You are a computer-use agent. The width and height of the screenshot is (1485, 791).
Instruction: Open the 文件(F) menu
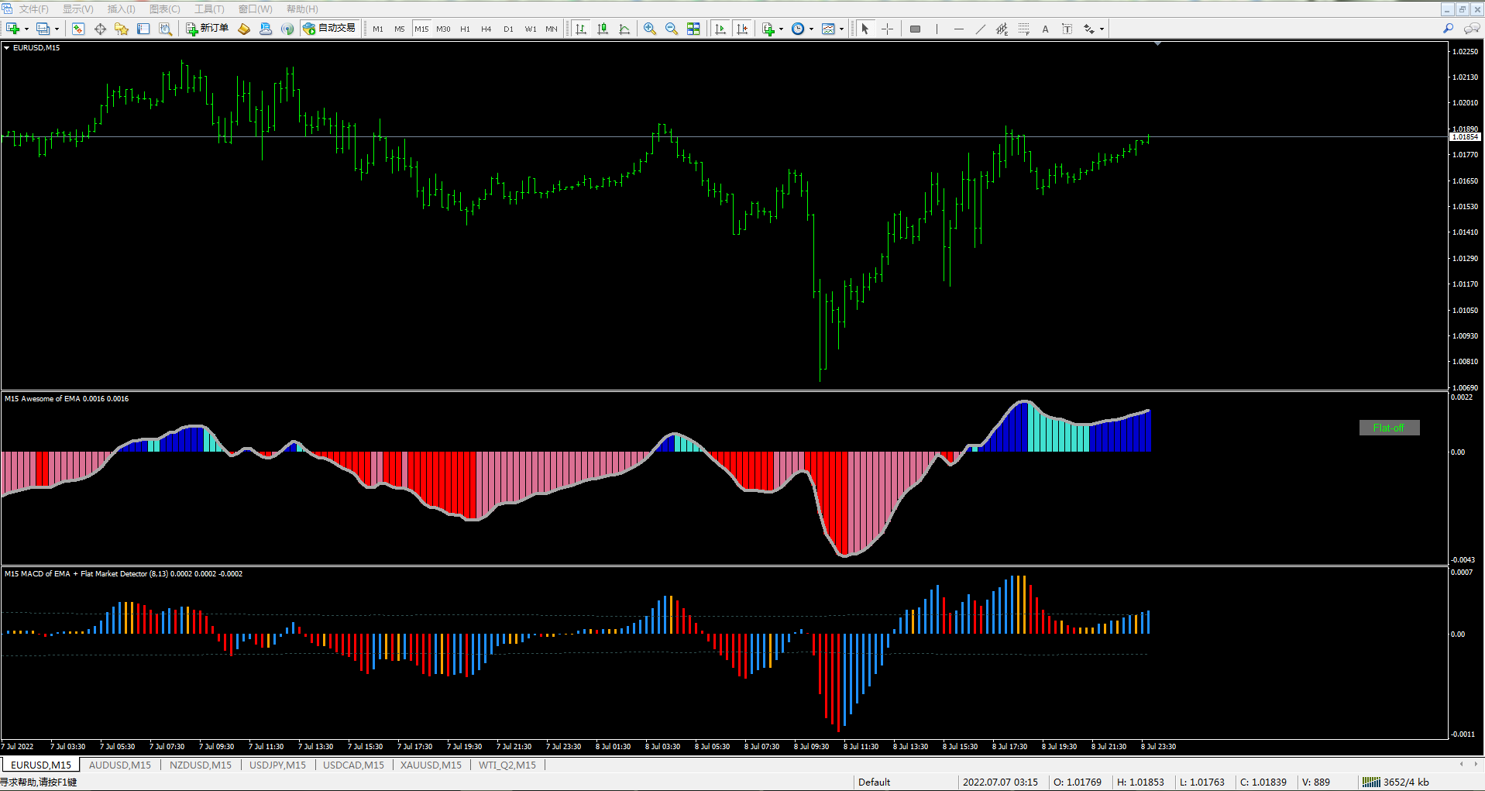pyautogui.click(x=33, y=9)
